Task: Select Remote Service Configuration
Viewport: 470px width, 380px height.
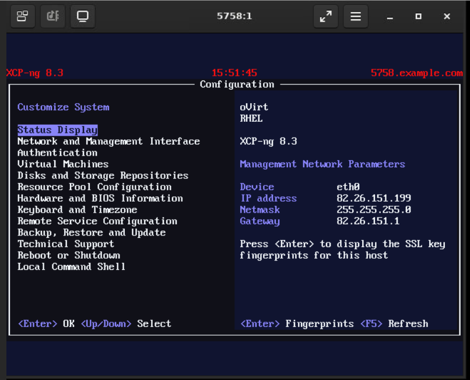Action: (97, 221)
